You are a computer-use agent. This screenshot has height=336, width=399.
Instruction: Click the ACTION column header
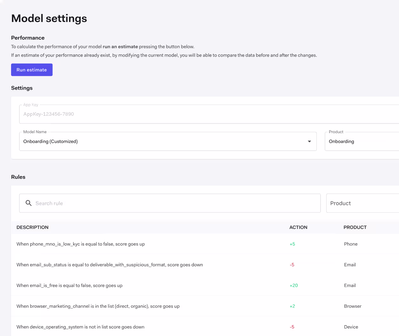298,227
